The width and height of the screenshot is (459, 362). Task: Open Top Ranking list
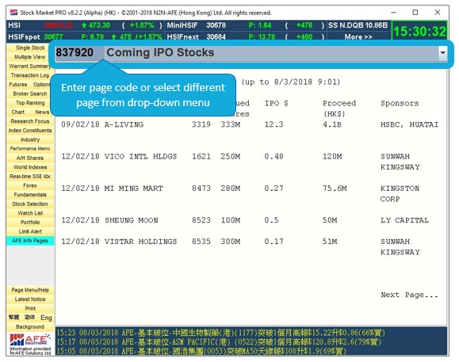[x=30, y=103]
